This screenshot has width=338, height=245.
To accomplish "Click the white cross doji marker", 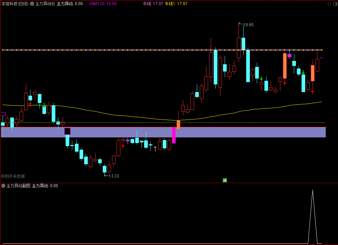I will (155, 149).
